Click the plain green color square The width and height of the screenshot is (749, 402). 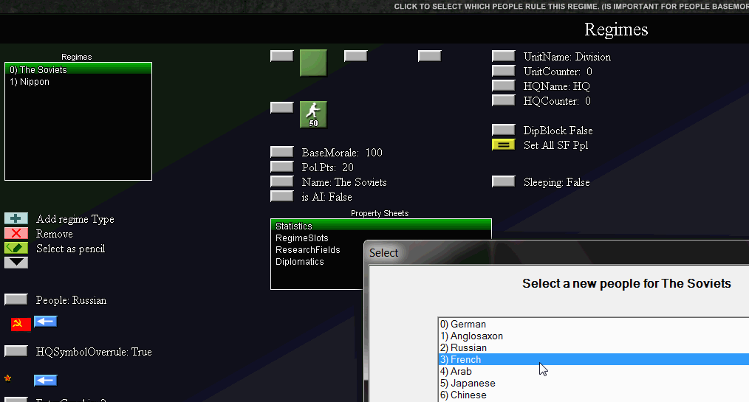click(313, 63)
